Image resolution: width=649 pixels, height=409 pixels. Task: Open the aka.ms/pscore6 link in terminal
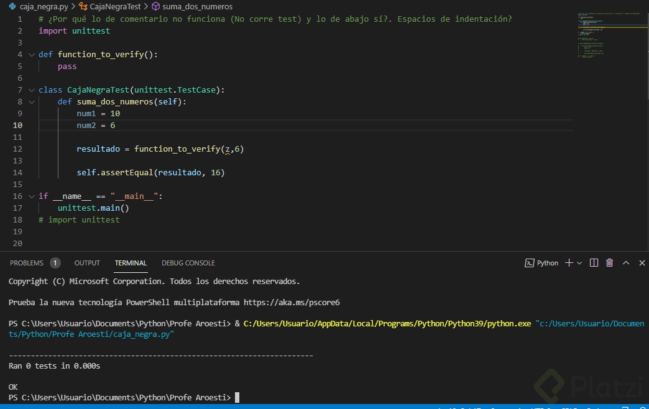tap(292, 303)
